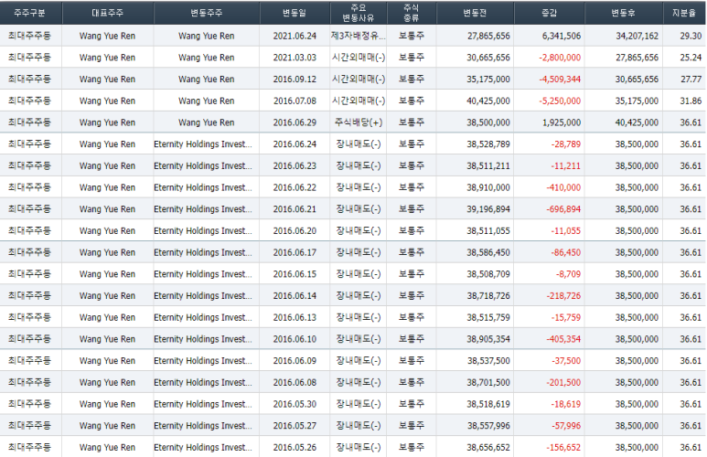This screenshot has width=707, height=457.
Task: Click the decrease value -2,800,000
Action: [x=560, y=58]
